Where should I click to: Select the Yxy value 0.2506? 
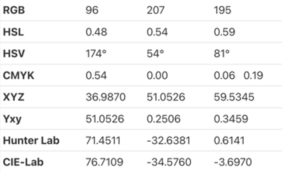coord(164,119)
